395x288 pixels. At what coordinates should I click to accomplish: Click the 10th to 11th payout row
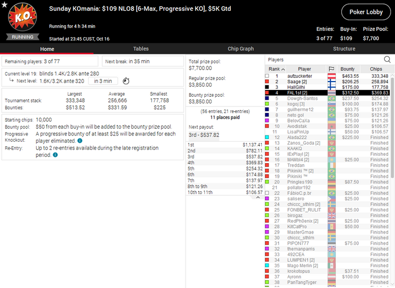(x=225, y=192)
